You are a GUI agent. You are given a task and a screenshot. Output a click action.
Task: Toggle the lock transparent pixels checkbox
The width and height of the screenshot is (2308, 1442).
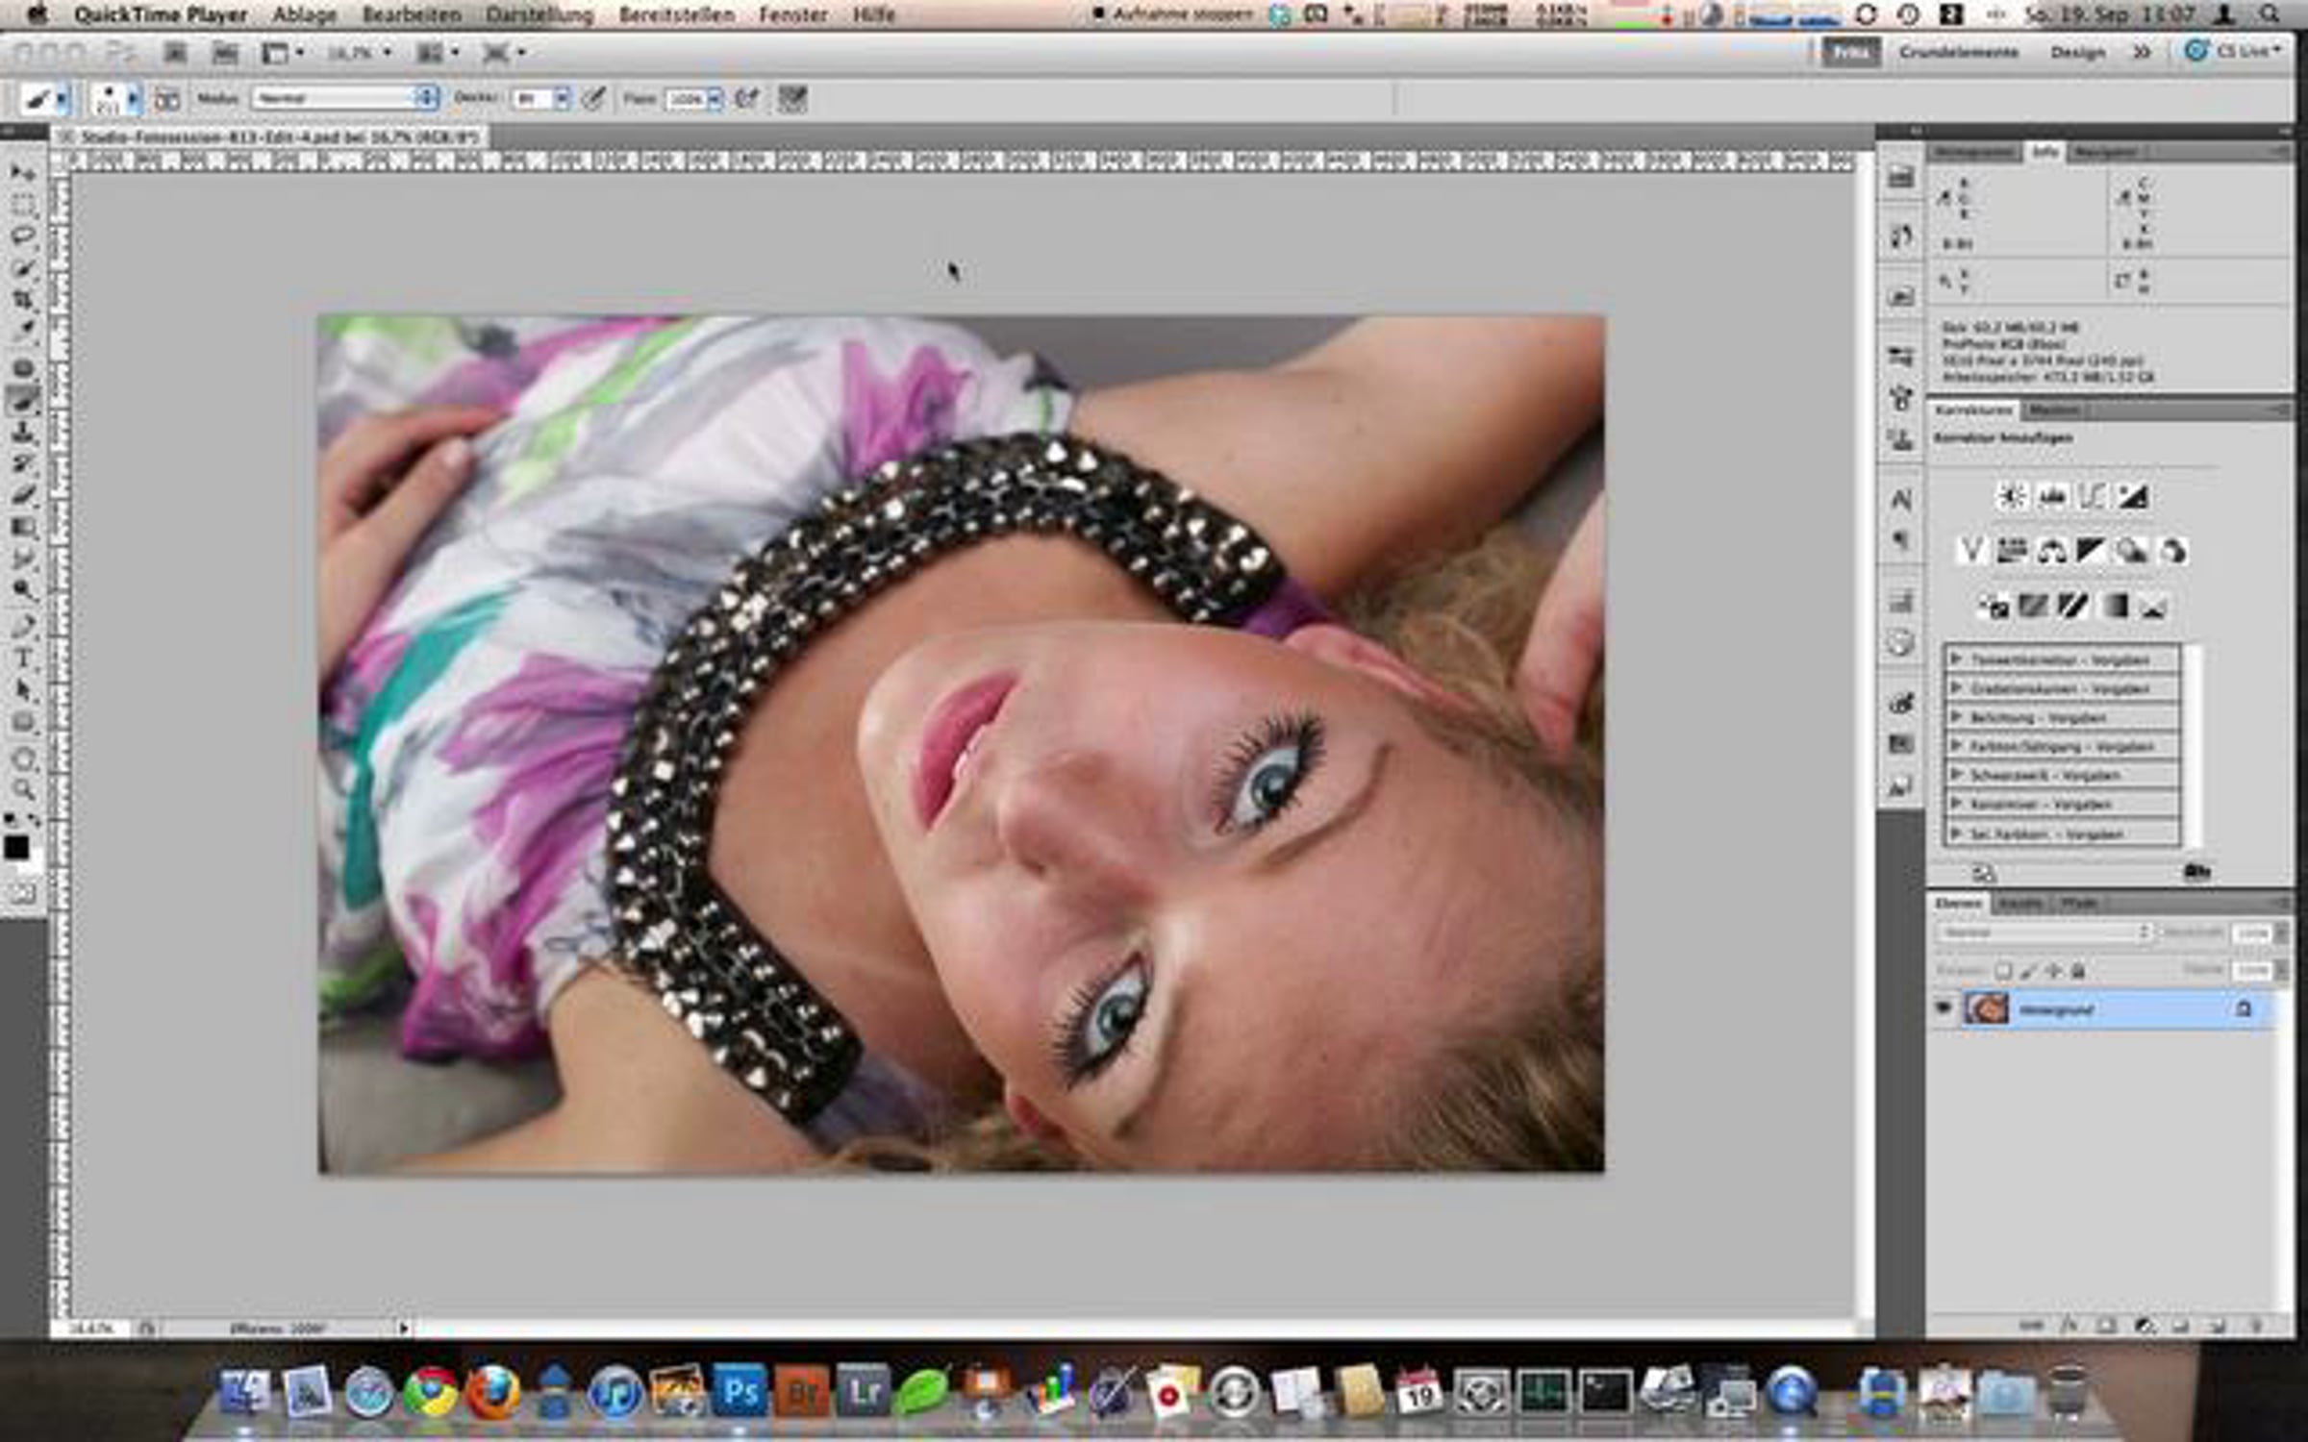2003,971
